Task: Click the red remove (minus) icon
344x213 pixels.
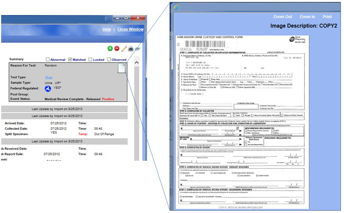Action: coord(117,48)
